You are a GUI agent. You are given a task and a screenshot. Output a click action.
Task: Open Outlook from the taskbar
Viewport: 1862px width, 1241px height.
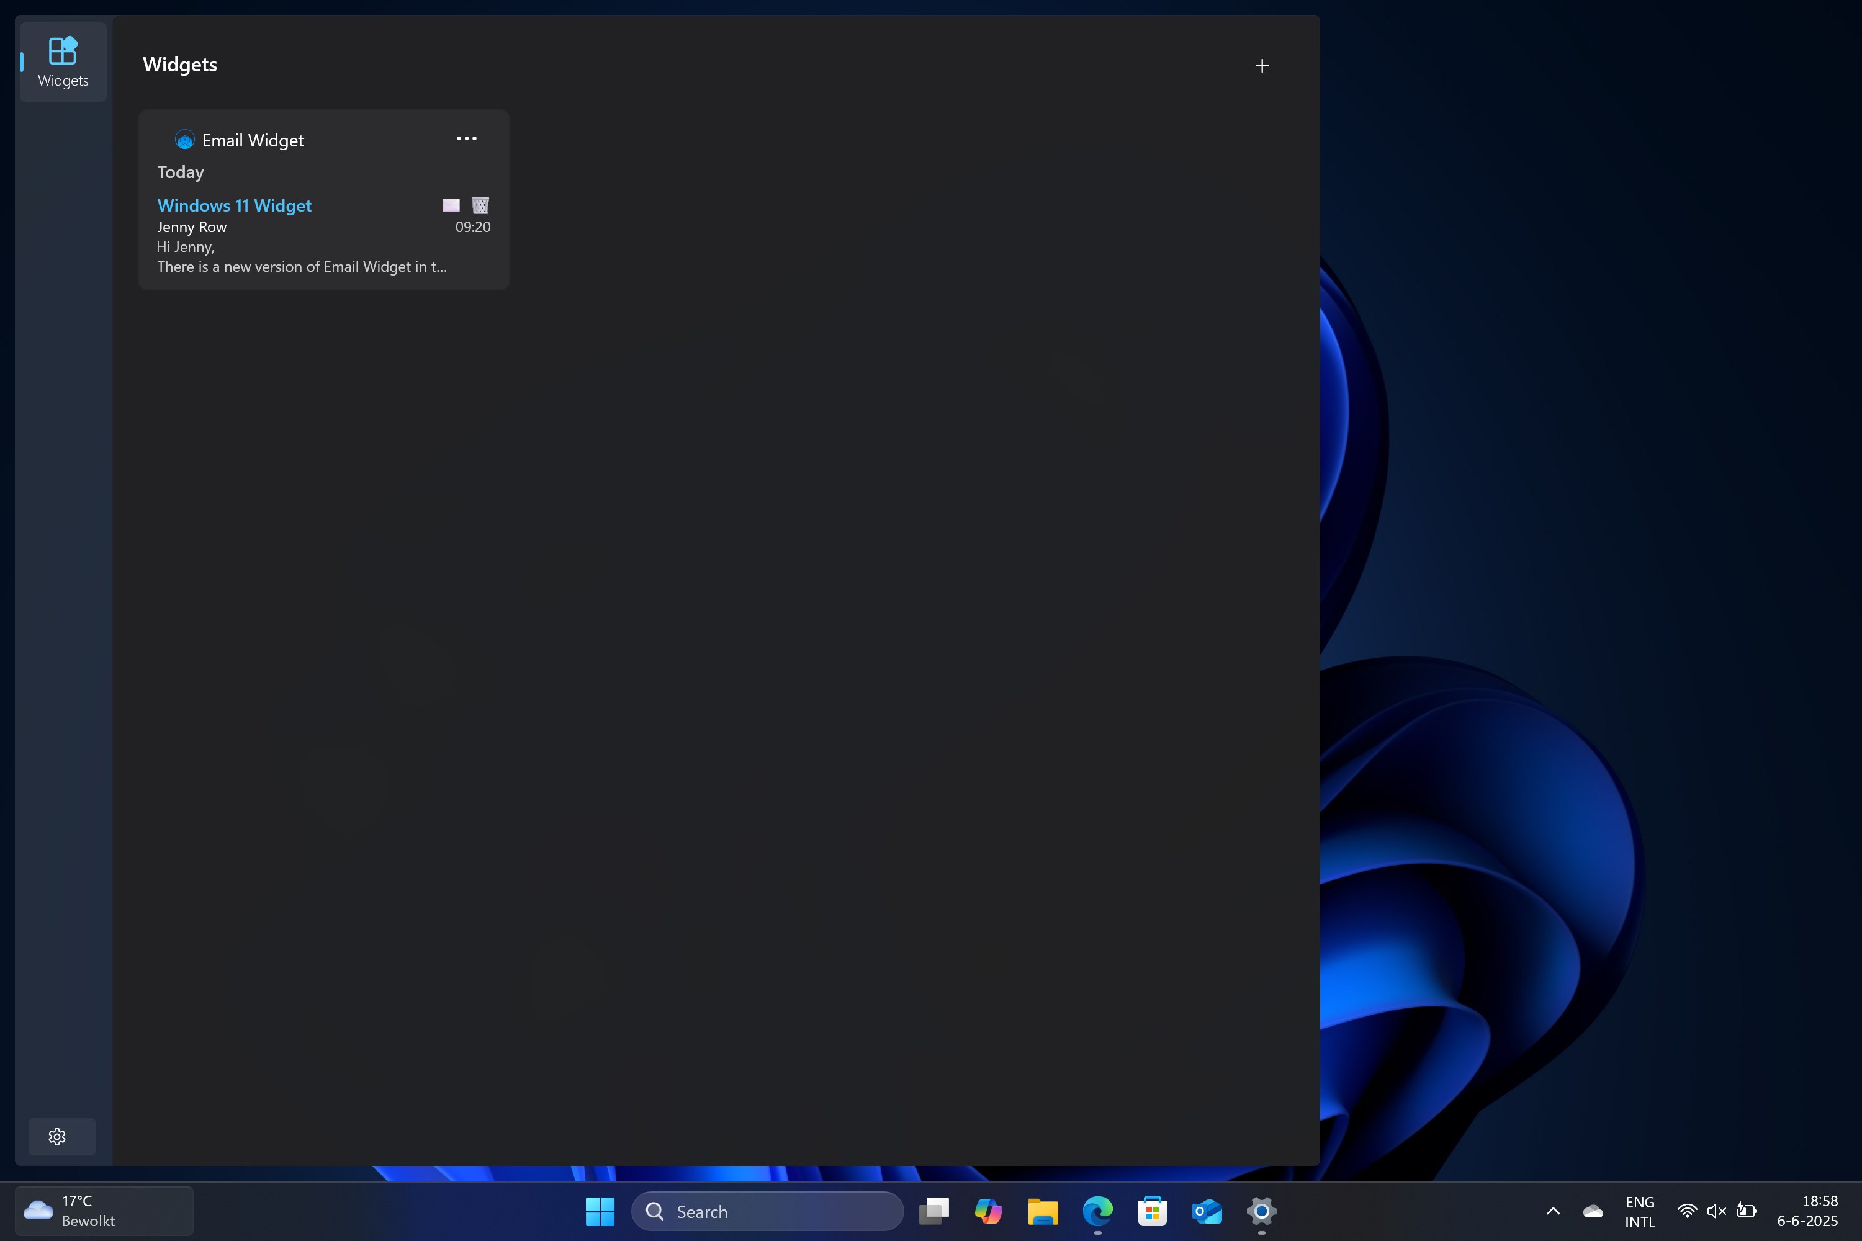point(1207,1211)
